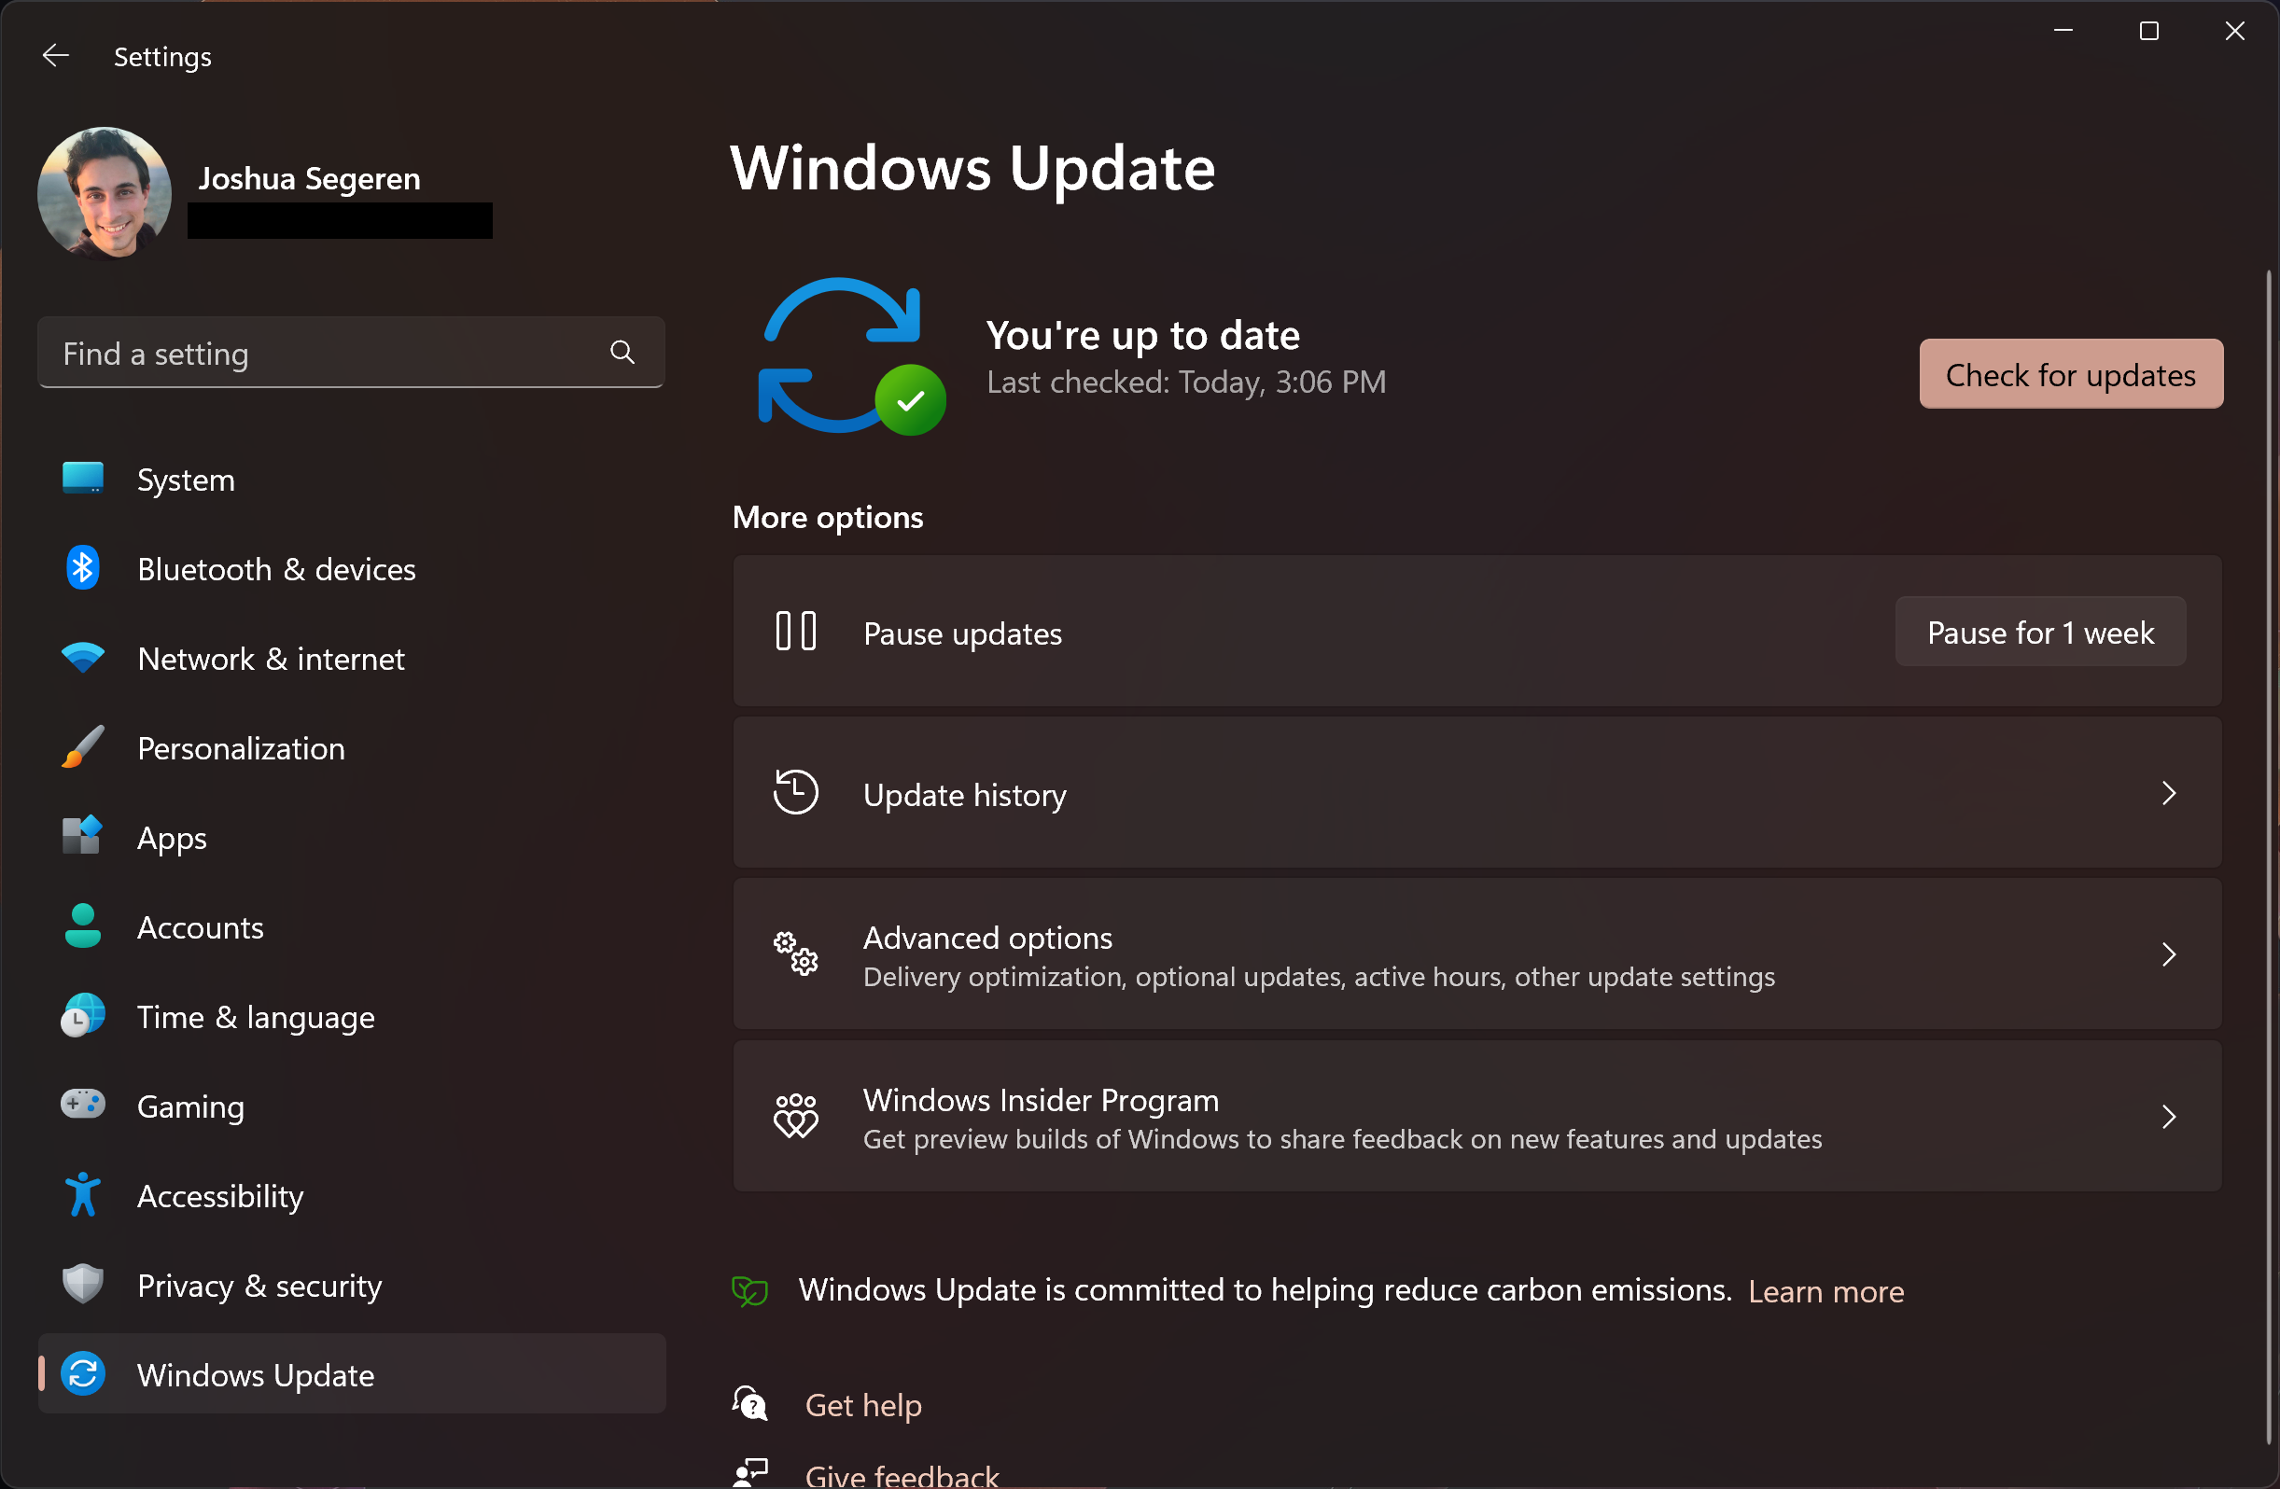Click the Personalization paintbrush icon
This screenshot has height=1489, width=2280.
82,747
